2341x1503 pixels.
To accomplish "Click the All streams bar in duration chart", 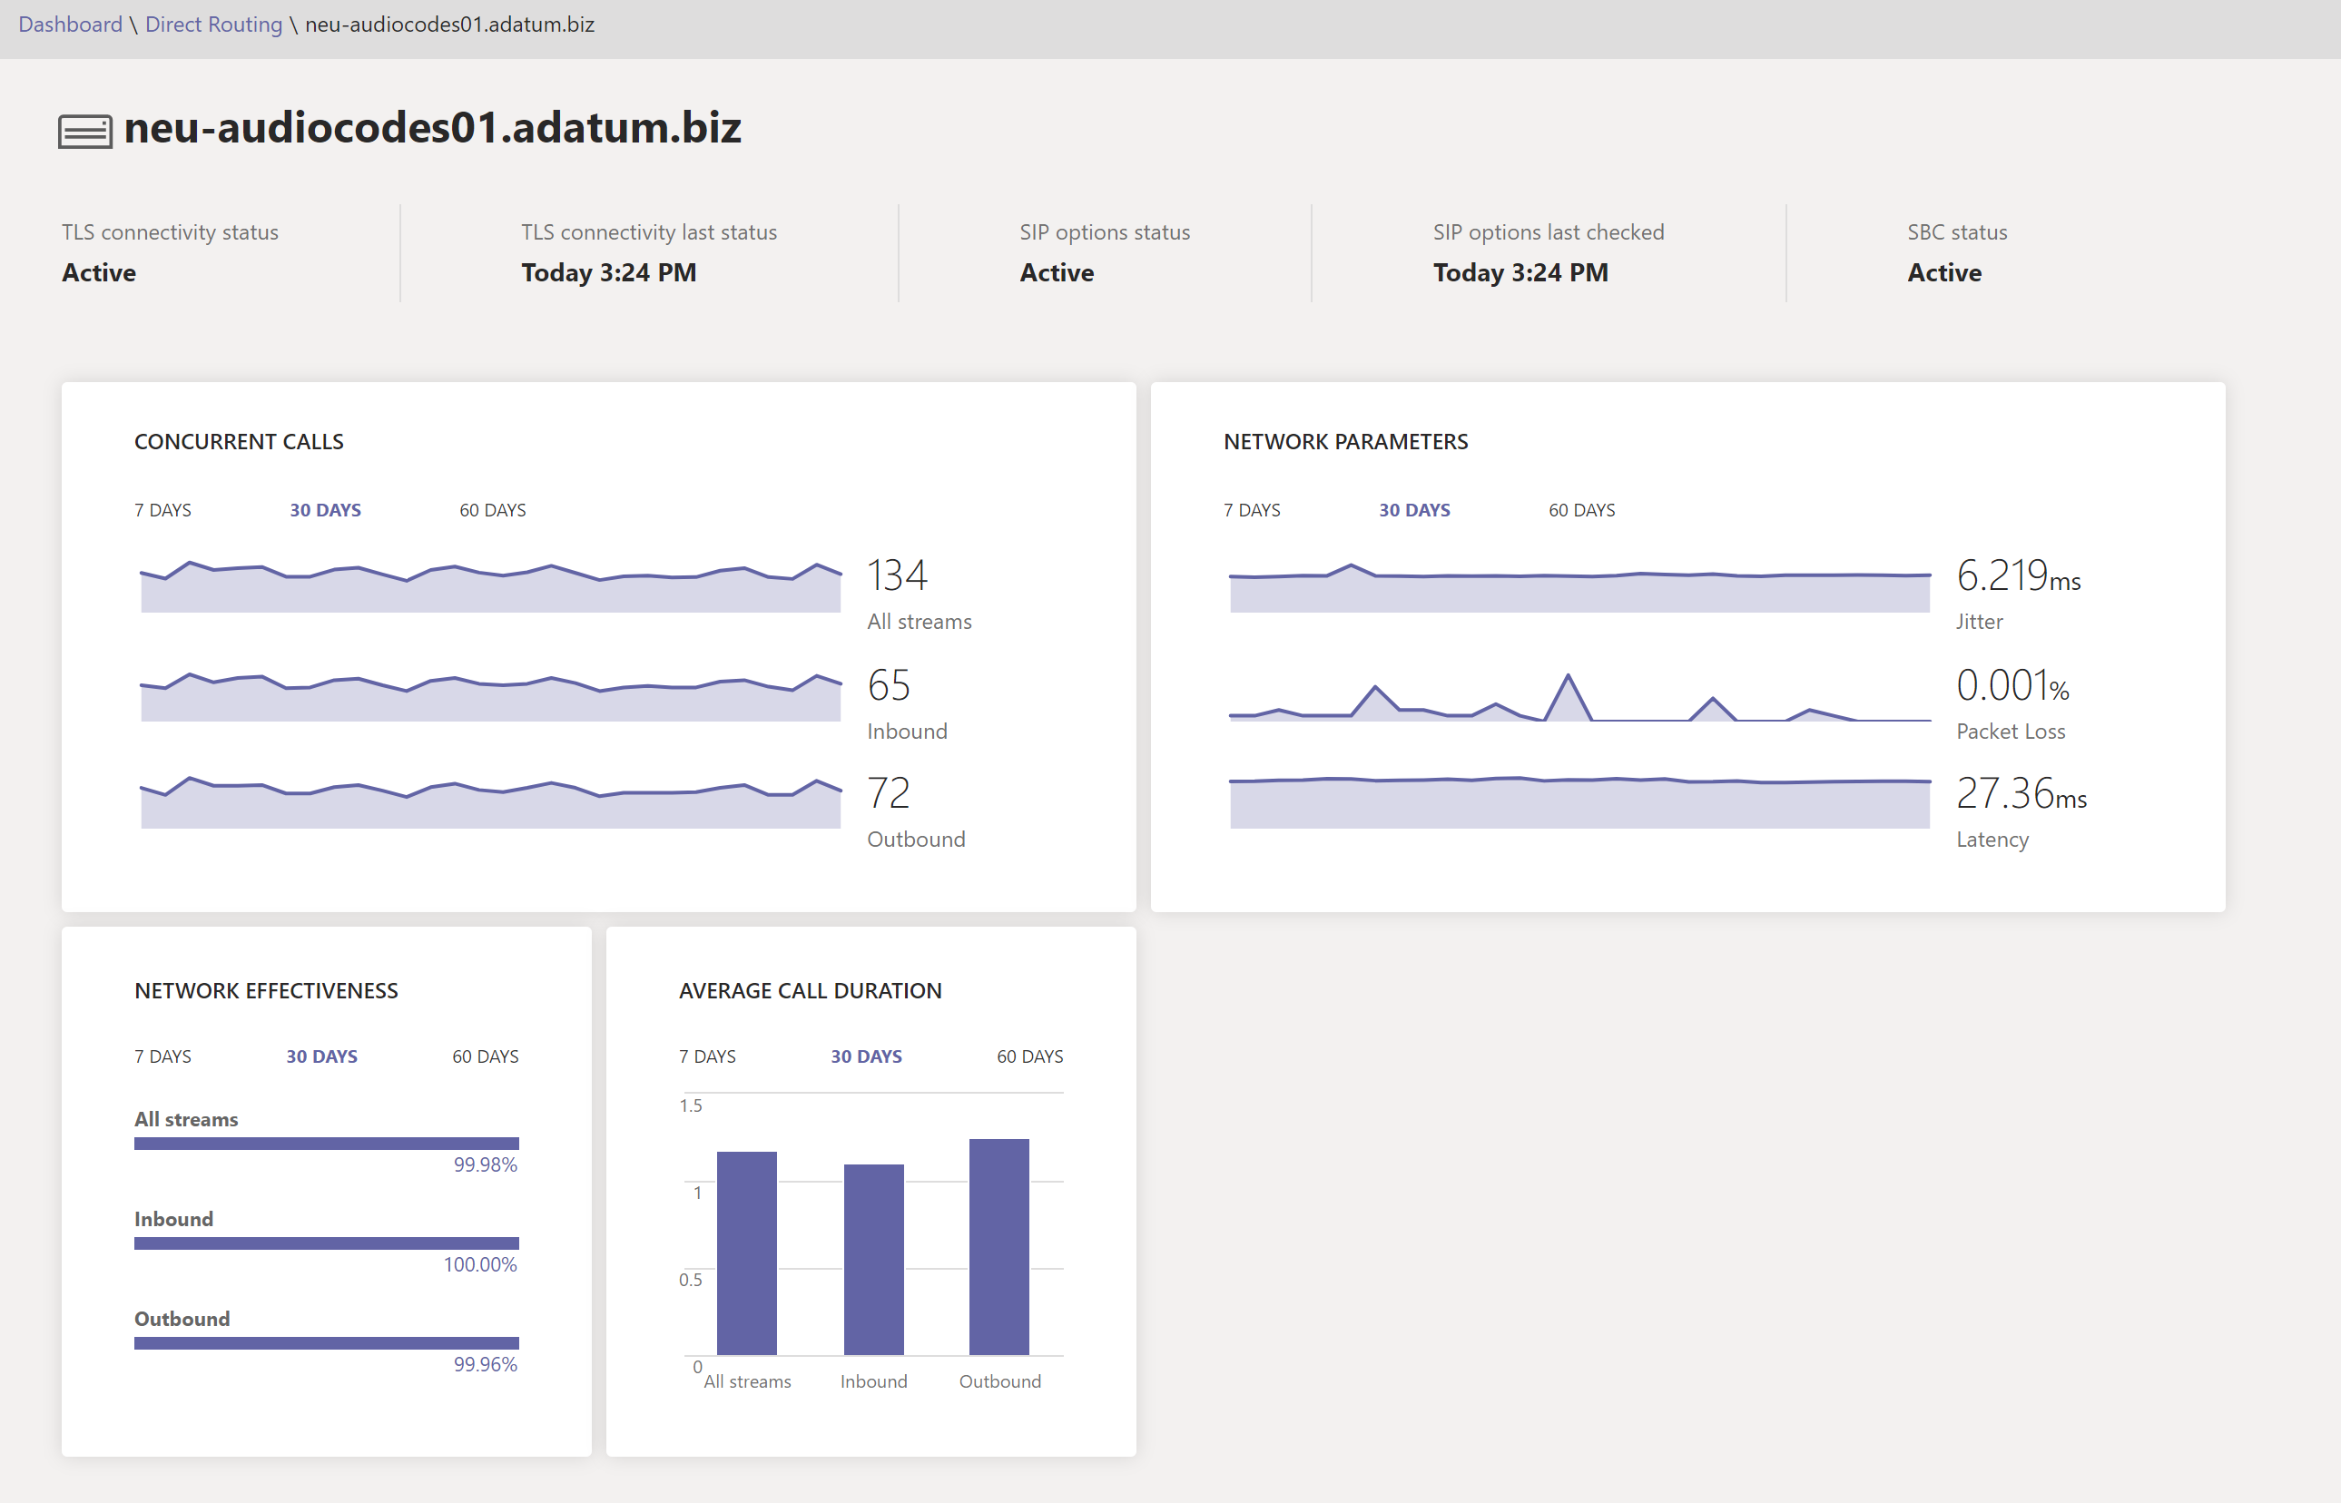I will click(746, 1253).
